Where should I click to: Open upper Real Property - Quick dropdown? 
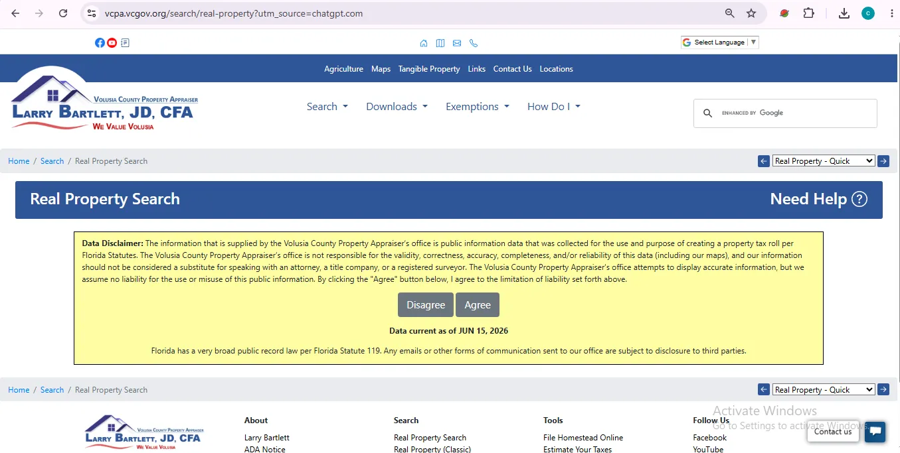(x=824, y=161)
